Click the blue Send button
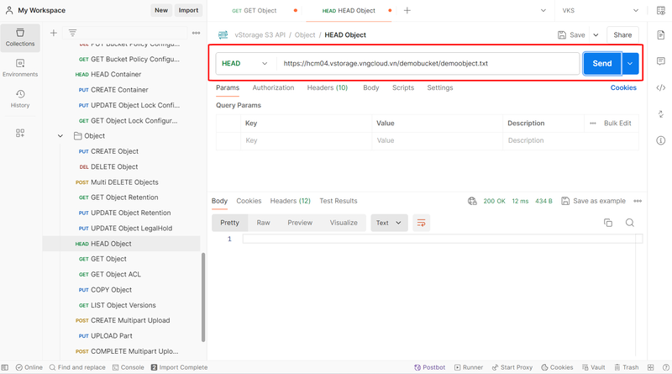 click(602, 64)
